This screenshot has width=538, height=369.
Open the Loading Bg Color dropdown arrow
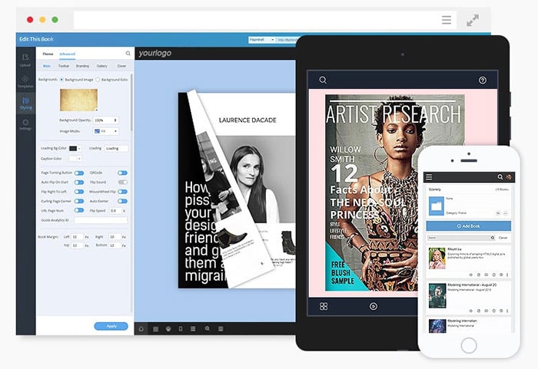click(79, 149)
